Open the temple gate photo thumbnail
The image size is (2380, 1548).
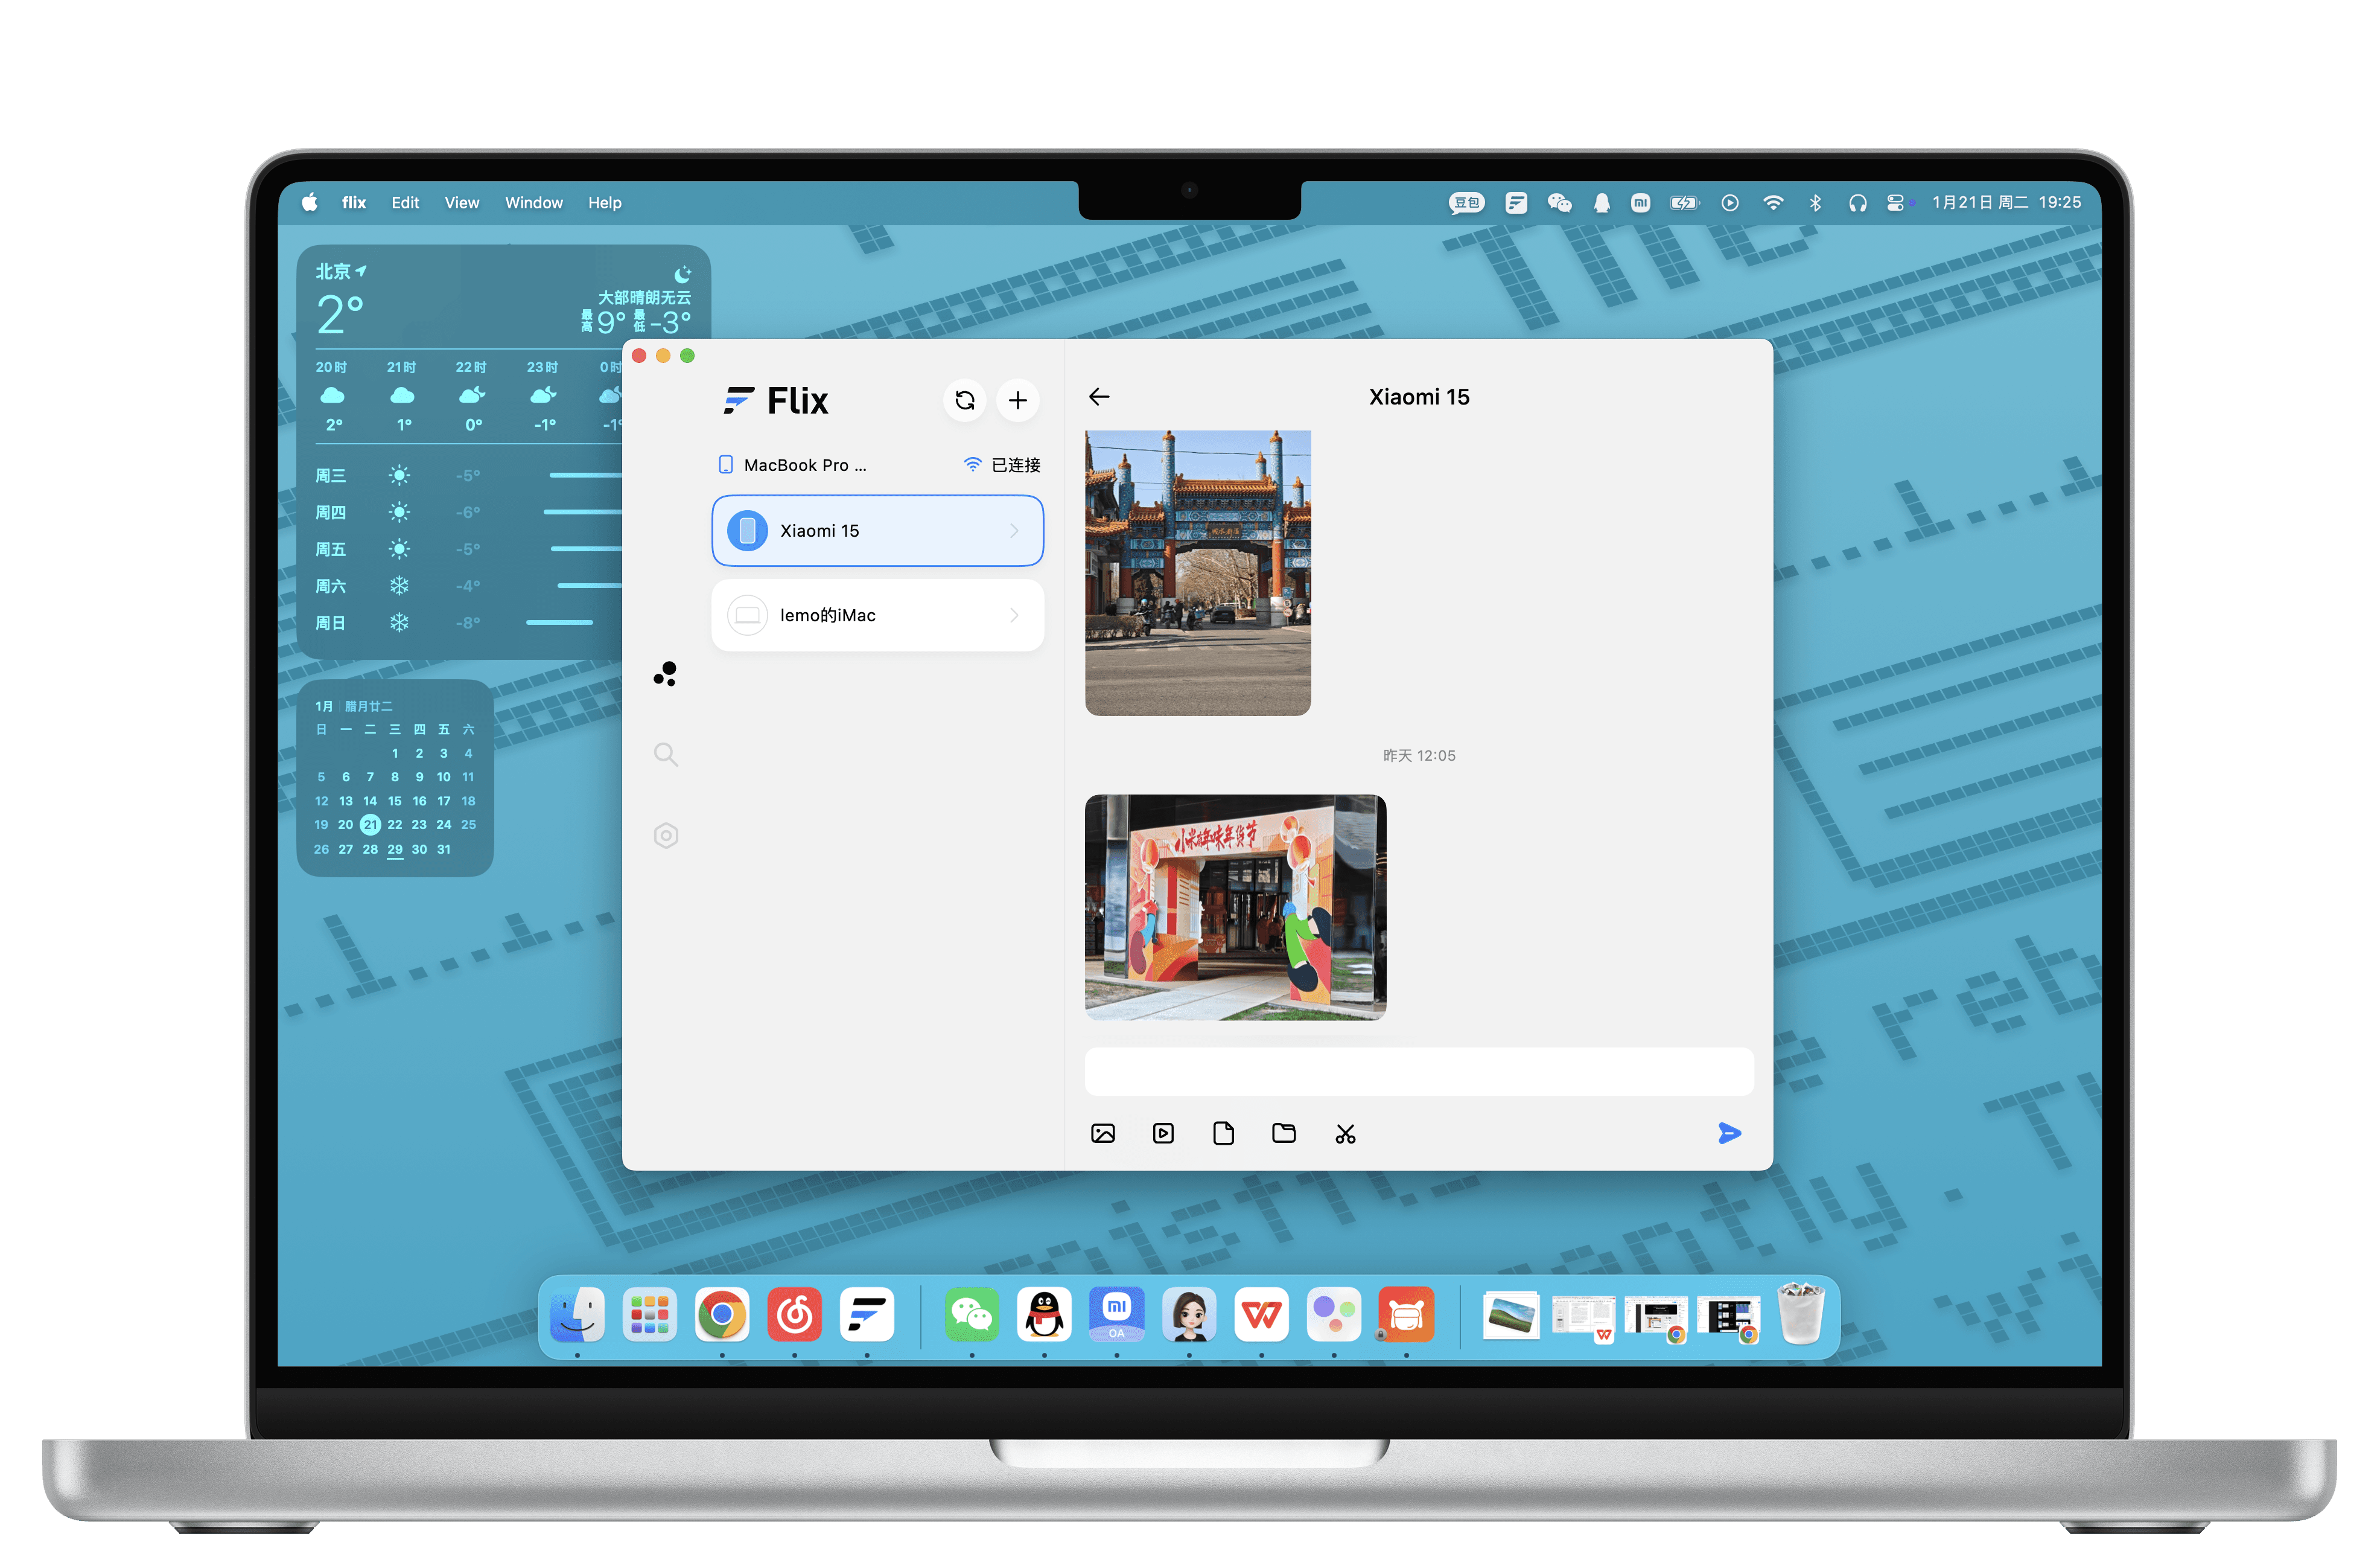coord(1197,572)
